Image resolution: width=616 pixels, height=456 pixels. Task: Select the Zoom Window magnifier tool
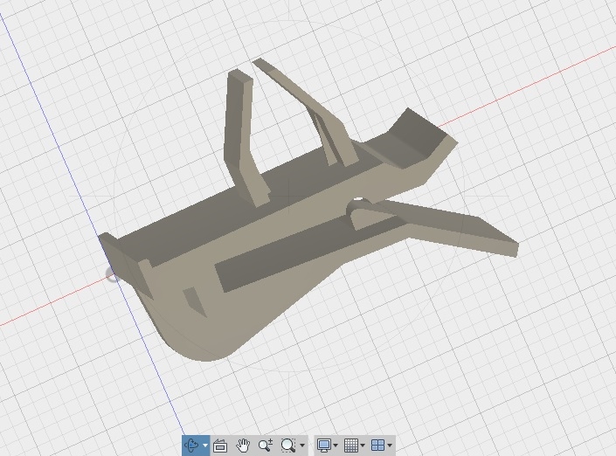[288, 446]
